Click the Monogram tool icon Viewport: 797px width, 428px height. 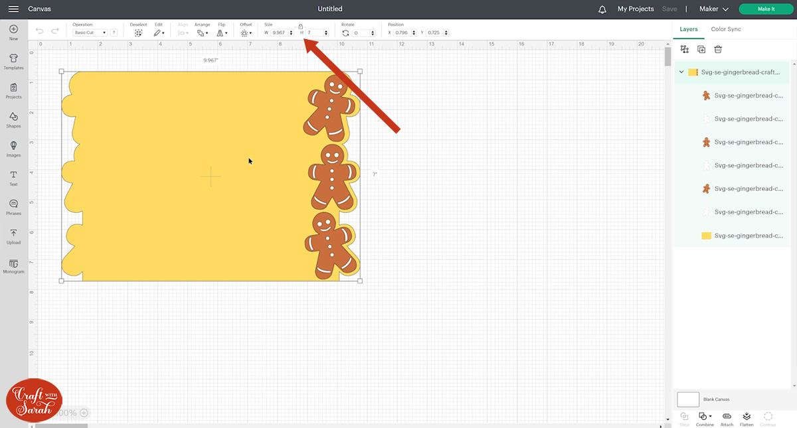[x=13, y=266]
